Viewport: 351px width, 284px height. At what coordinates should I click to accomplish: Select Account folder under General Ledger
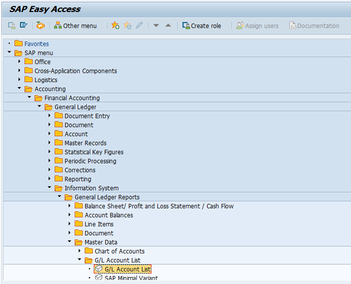76,134
